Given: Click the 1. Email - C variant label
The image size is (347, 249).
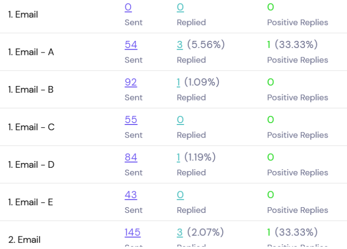Looking at the screenshot, I should pos(31,127).
